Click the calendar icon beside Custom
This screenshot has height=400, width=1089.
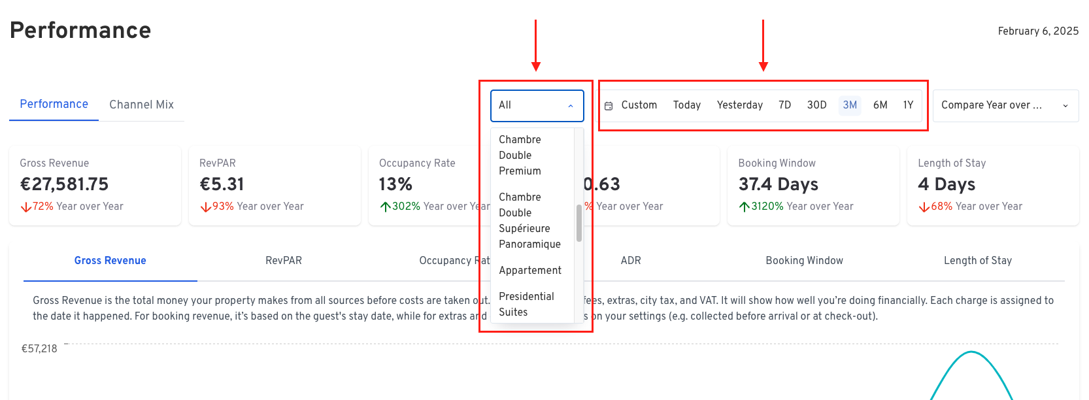point(609,106)
